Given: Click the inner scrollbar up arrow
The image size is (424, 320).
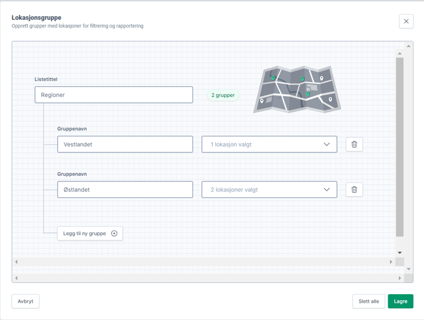Looking at the screenshot, I should 400,53.
